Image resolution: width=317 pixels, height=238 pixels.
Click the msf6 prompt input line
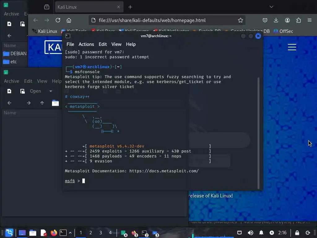161,181
